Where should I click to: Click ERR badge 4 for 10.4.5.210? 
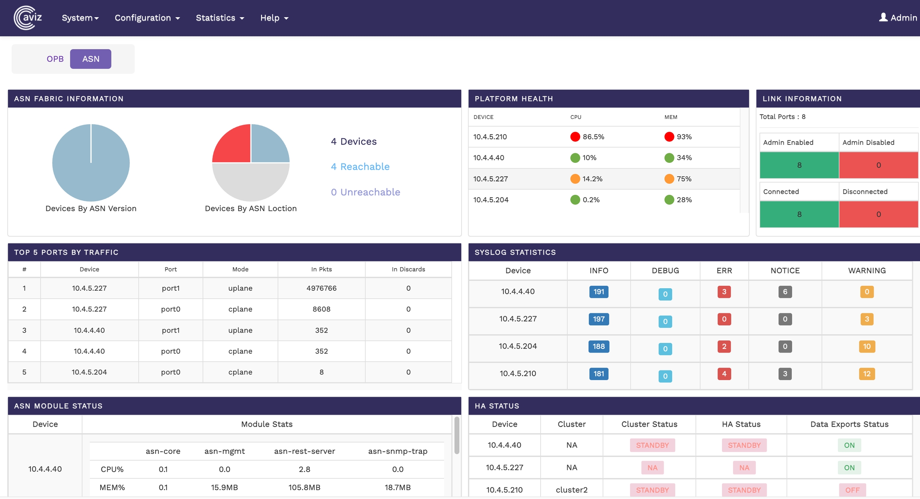click(x=724, y=374)
